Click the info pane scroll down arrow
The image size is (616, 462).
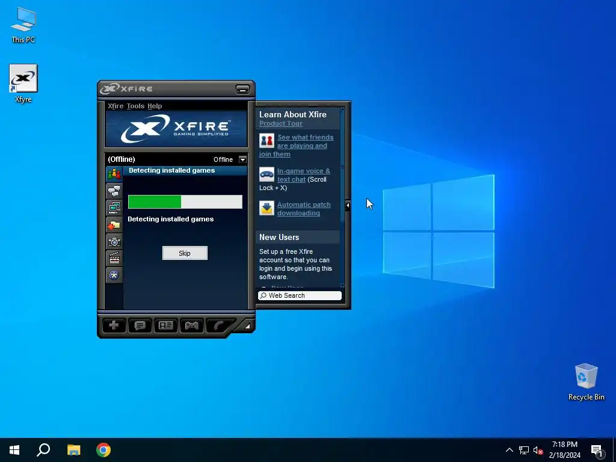click(342, 286)
